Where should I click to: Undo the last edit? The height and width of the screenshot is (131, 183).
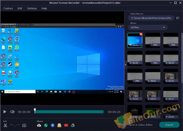[x=12, y=125]
